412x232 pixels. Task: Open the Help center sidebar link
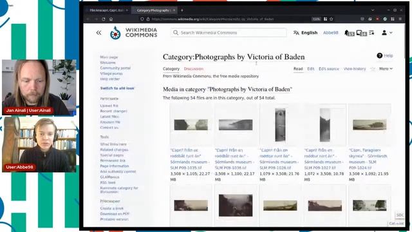(x=110, y=79)
